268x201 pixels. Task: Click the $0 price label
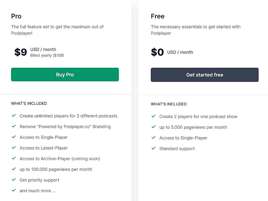point(157,52)
